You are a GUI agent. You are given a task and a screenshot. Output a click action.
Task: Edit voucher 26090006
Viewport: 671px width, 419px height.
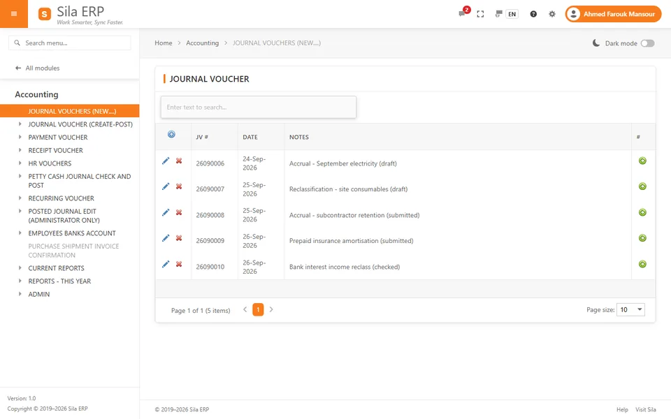[166, 161]
